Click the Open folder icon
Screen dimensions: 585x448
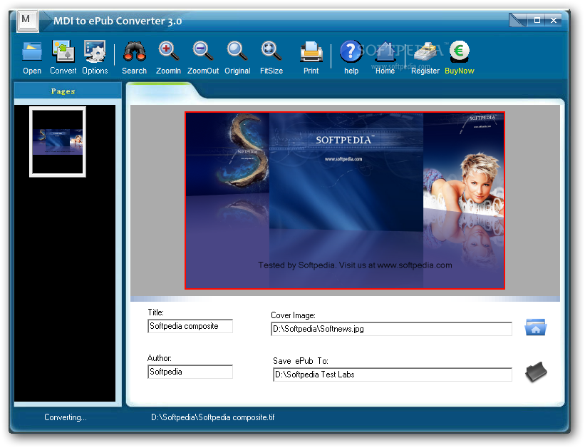[x=32, y=52]
